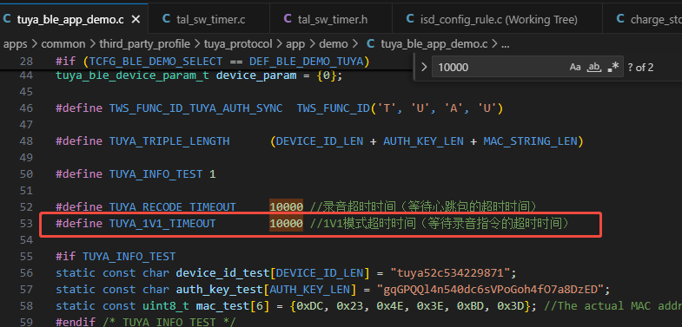This screenshot has height=327, width=682.
Task: Click TUYA_TRIPLE_LENGTH on line 48
Action: (x=169, y=141)
